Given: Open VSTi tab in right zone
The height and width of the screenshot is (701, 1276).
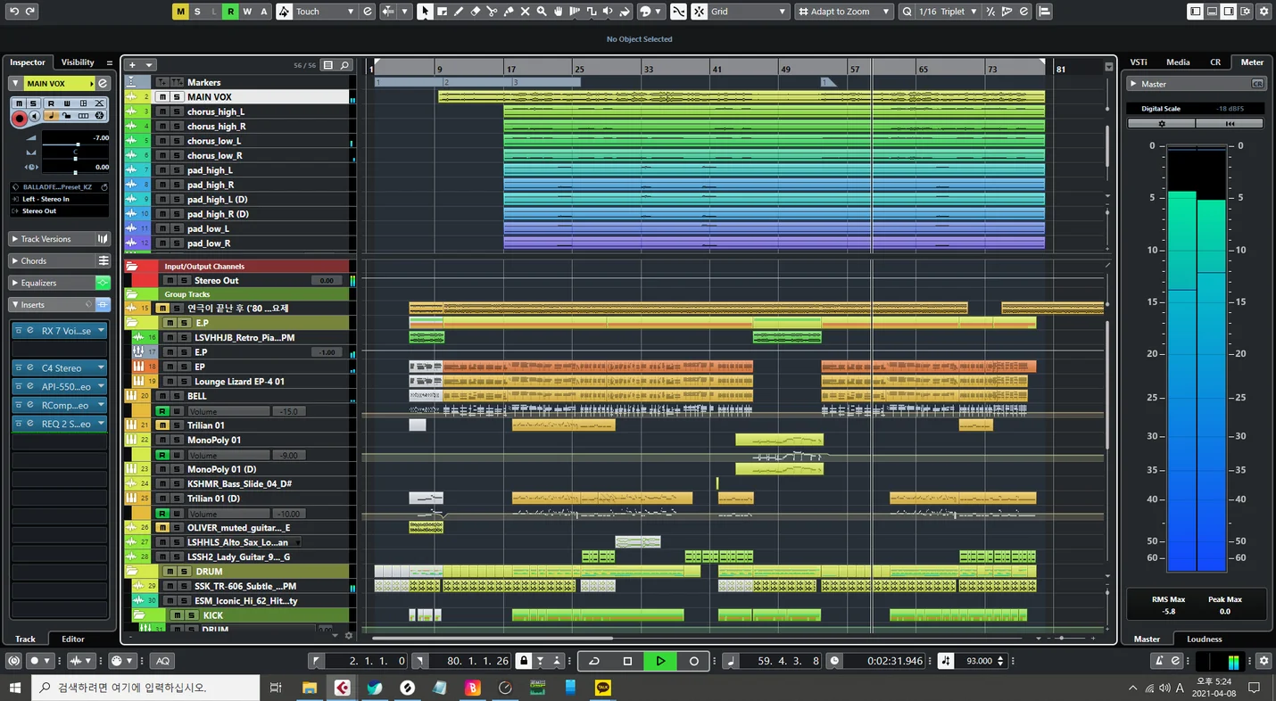Looking at the screenshot, I should pyautogui.click(x=1139, y=62).
